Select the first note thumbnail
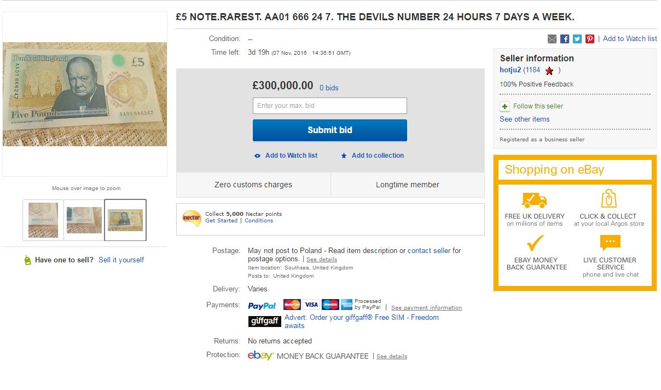The image size is (661, 390). [43, 220]
